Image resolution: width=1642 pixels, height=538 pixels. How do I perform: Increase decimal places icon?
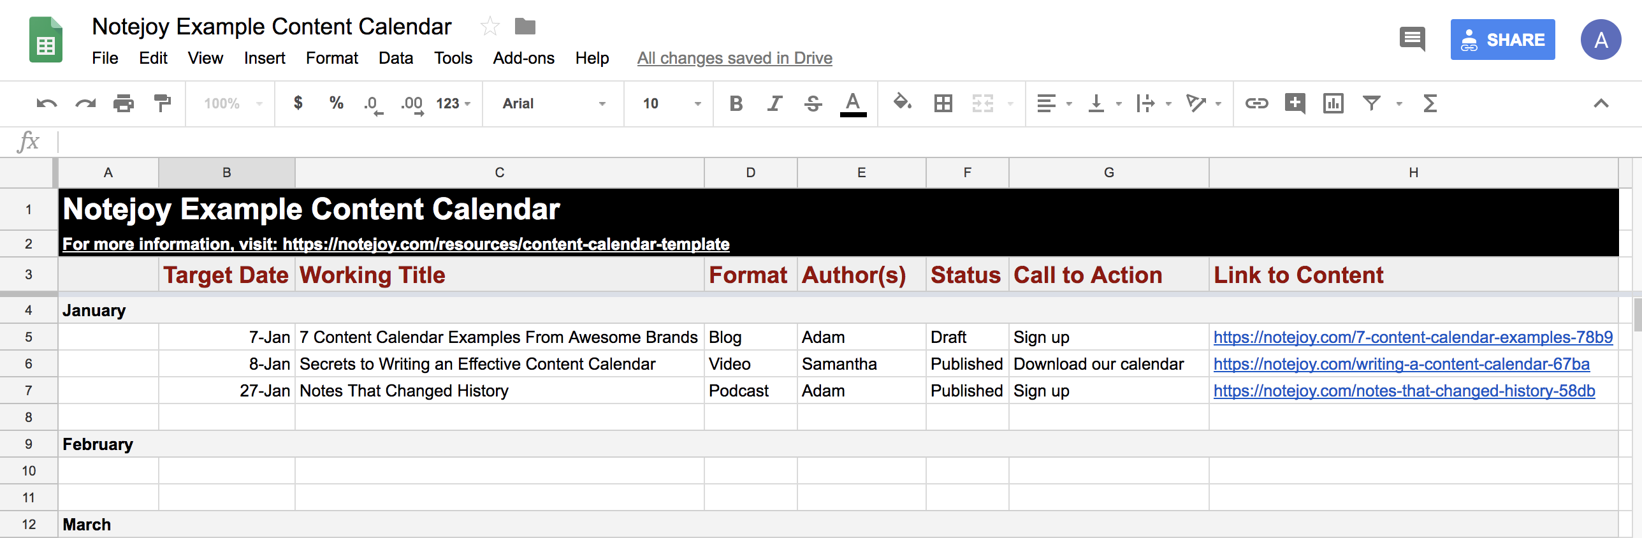tap(412, 105)
